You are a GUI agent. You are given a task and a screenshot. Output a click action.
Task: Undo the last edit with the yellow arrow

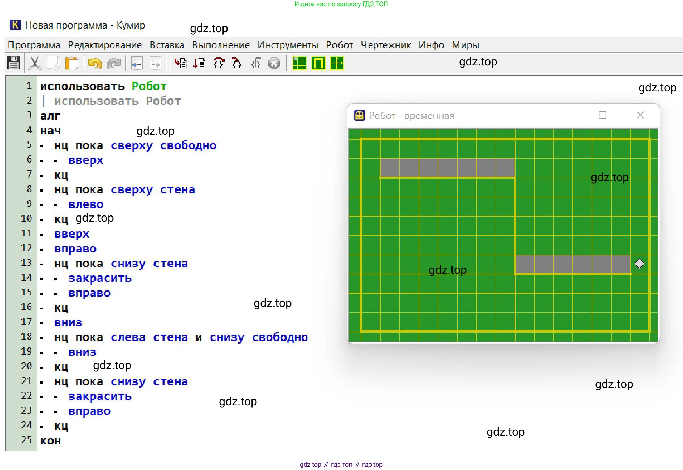[95, 63]
